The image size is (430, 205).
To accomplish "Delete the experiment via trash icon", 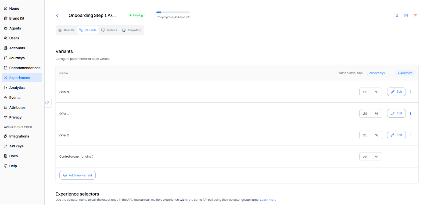I will (x=415, y=15).
